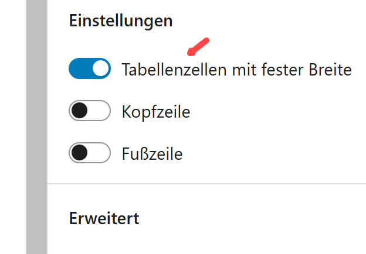The height and width of the screenshot is (254, 366).
Task: Click the Kopfzeile label text
Action: coord(156,112)
